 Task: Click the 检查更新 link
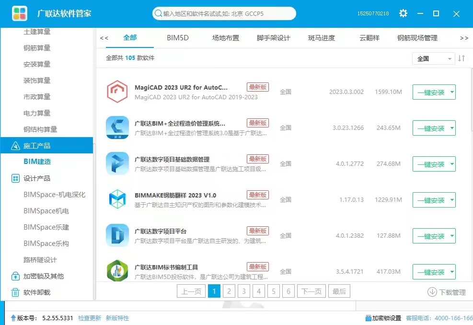click(90, 318)
